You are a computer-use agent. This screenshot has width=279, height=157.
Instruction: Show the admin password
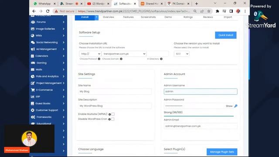229,106
